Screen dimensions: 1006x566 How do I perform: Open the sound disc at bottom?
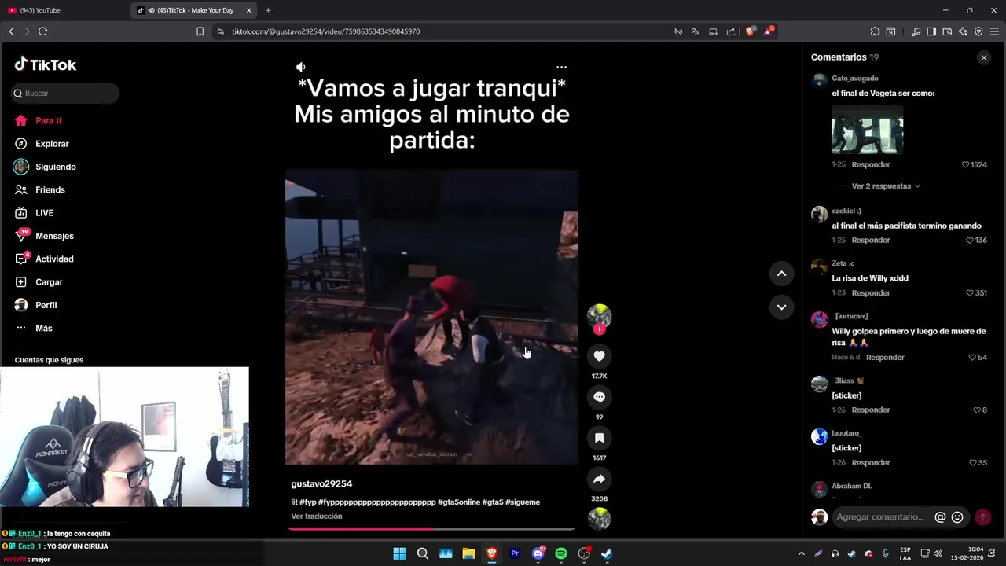599,519
